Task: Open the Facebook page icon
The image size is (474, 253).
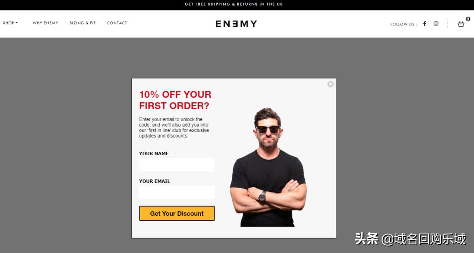Action: point(424,24)
